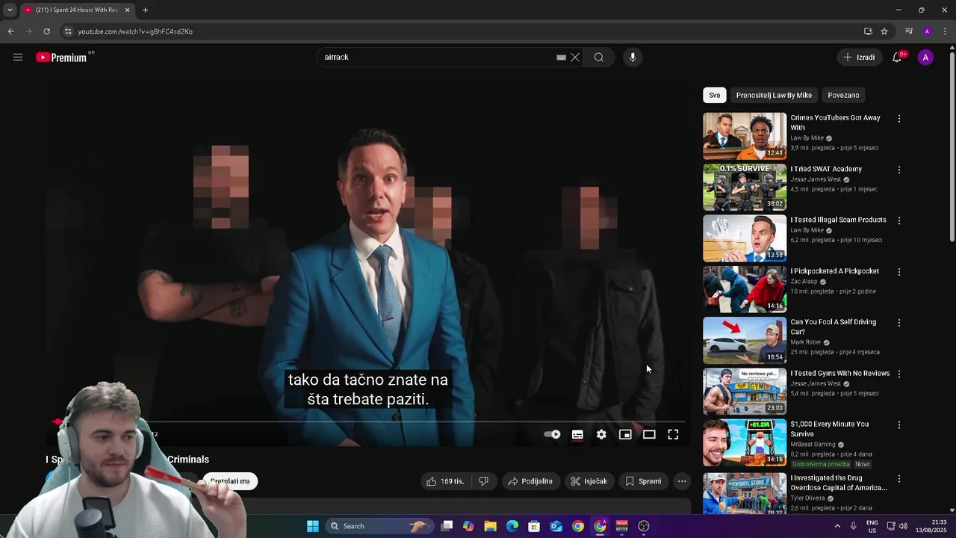Open the YouTube account avatar menu
The height and width of the screenshot is (538, 956).
(x=925, y=58)
